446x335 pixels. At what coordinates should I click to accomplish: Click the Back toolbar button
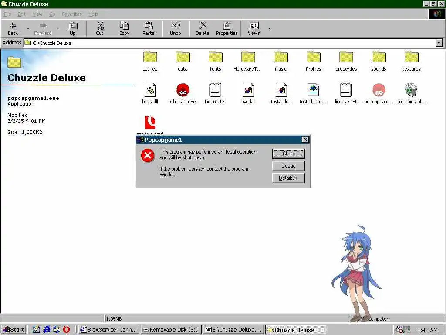click(13, 28)
